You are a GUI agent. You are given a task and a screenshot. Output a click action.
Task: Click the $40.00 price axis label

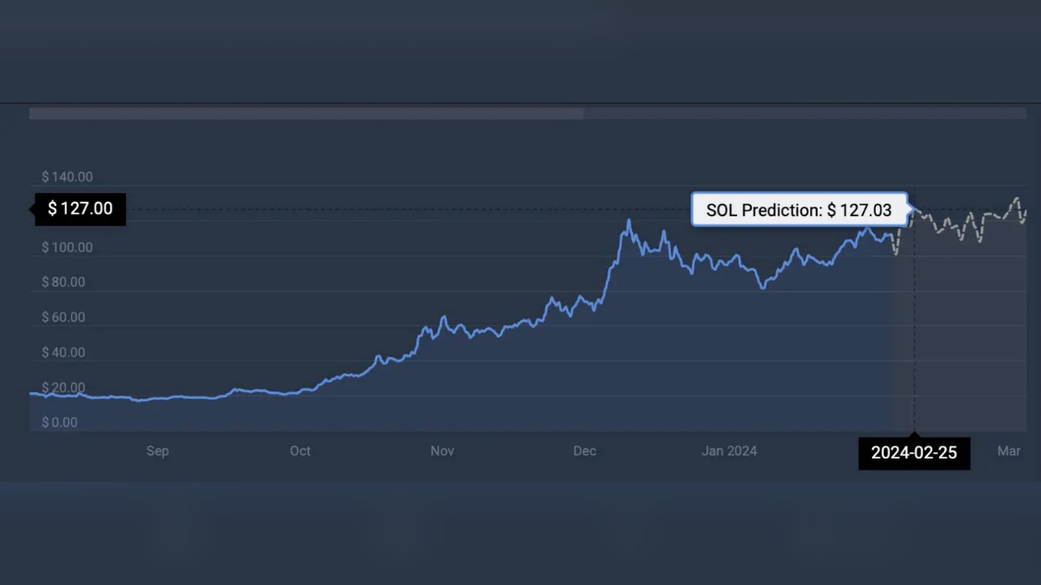pyautogui.click(x=63, y=353)
